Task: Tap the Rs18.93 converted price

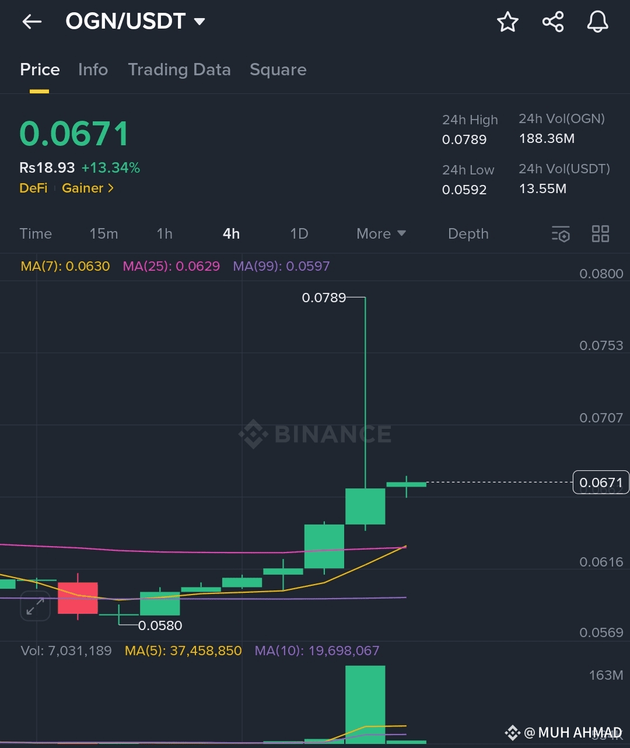Action: (47, 168)
